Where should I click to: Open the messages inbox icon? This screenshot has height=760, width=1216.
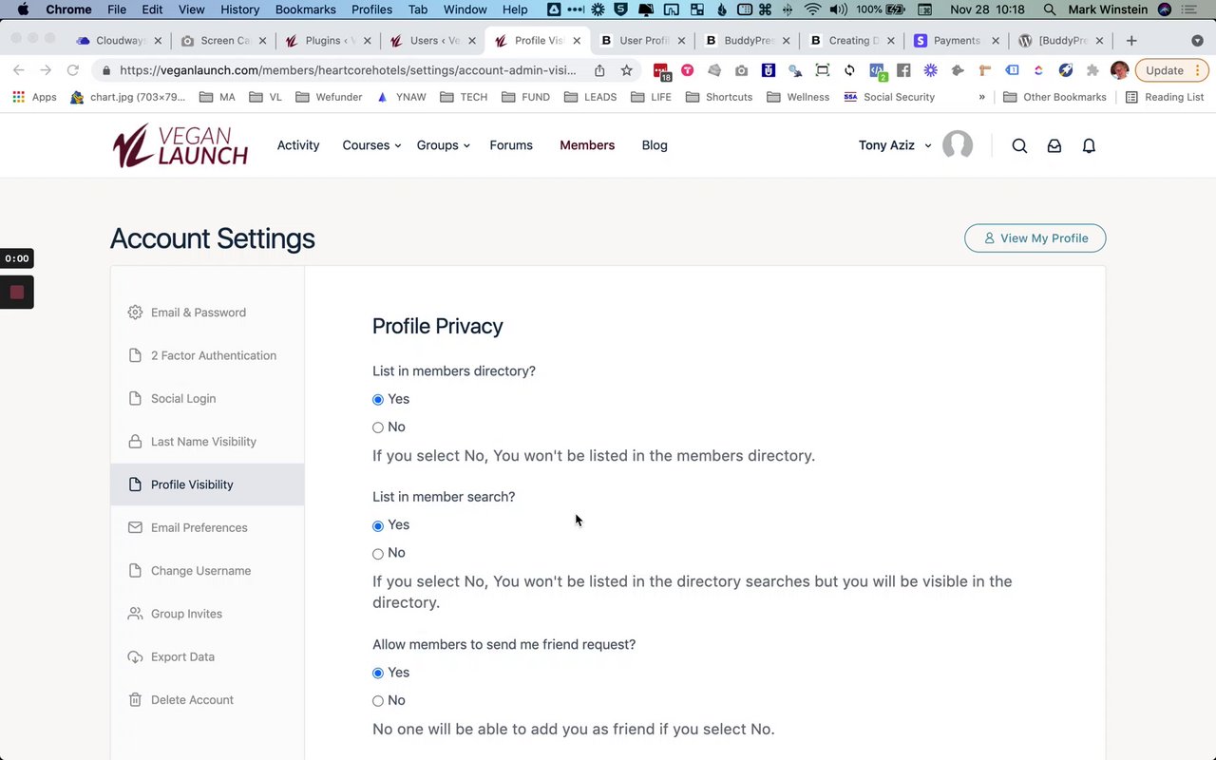click(x=1054, y=145)
